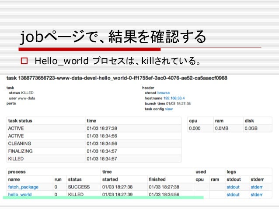Image resolution: width=279 pixels, height=209 pixels.
Task: Click the 'task status' column header
Action: [x=20, y=120]
